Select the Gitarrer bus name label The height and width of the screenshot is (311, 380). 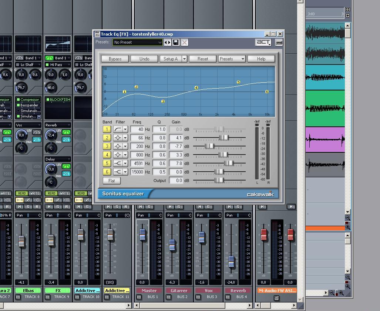[179, 290]
